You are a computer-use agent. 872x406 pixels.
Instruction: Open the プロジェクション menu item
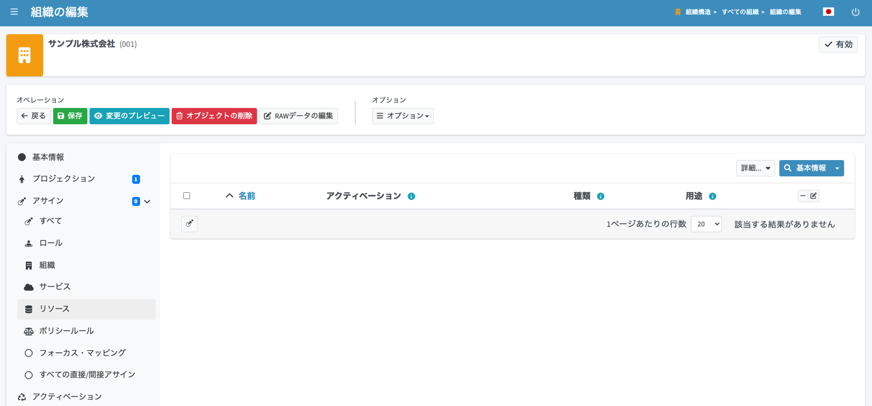(x=86, y=179)
